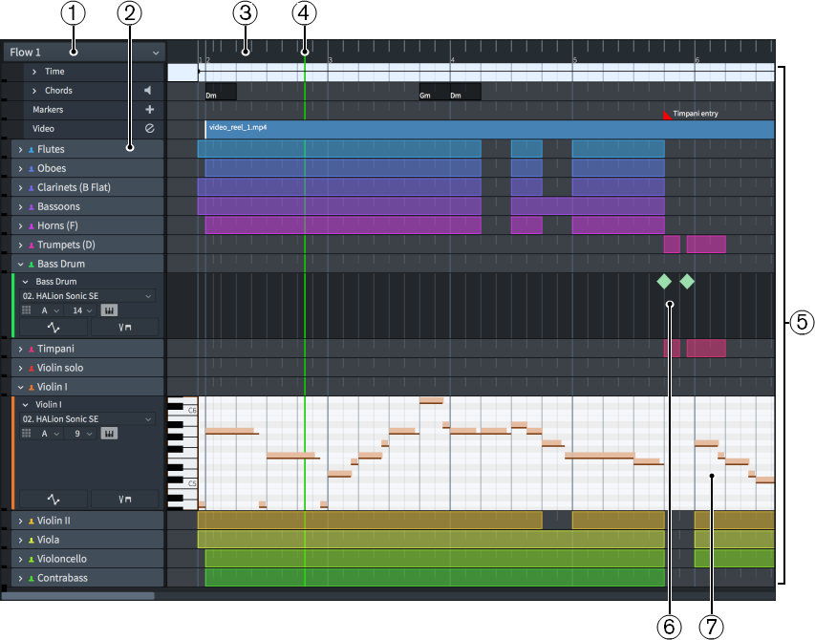Toggle Violin I piano roll keyboard icon
This screenshot has height=640, width=815.
point(109,434)
